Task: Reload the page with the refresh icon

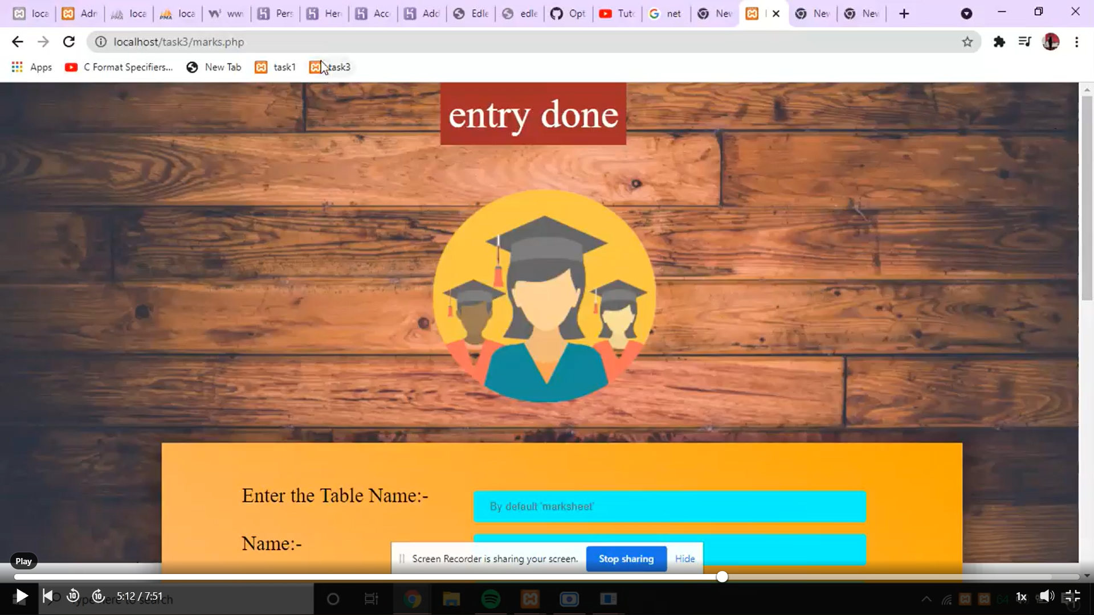Action: 69,42
